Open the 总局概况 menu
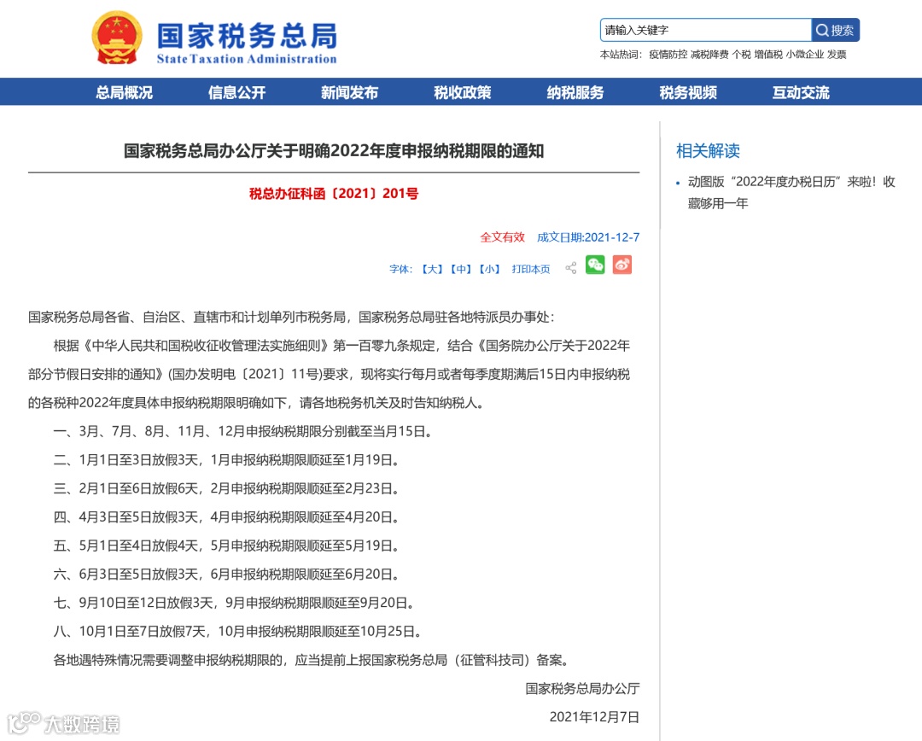Viewport: 922px width, 741px height. [x=124, y=92]
